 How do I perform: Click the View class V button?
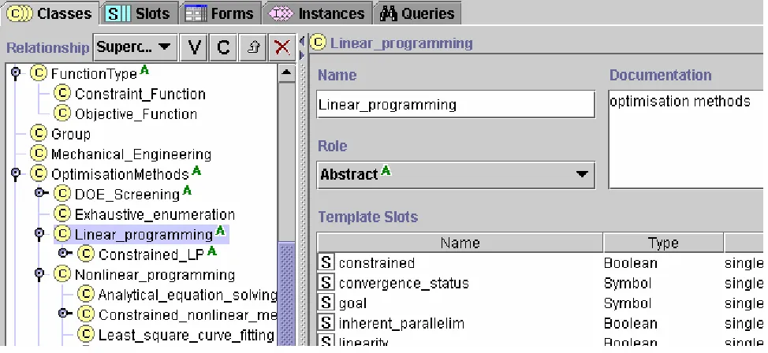click(194, 47)
